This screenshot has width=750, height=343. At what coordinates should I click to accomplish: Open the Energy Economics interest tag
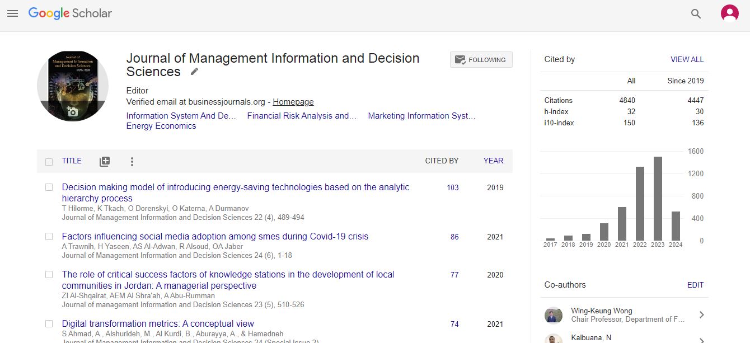(161, 126)
